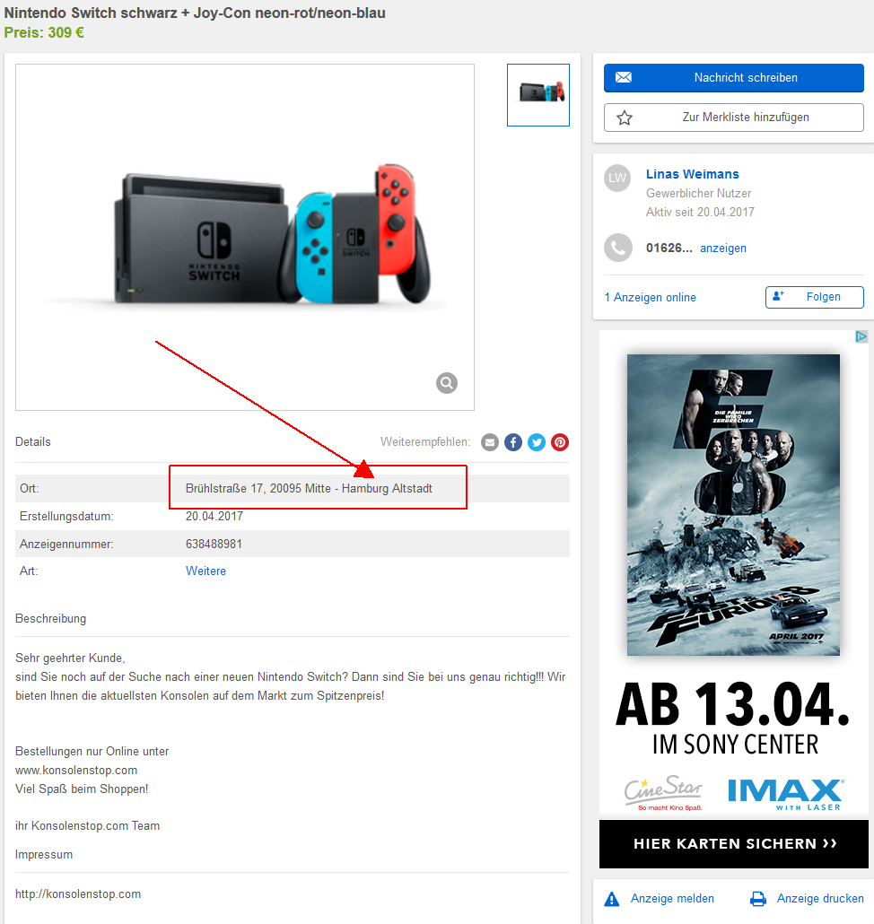The image size is (874, 924).
Task: Click the LW seller avatar
Action: 617,178
